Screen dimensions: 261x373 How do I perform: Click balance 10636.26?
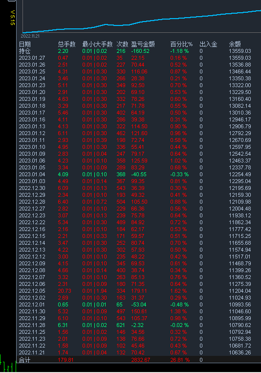240,352
